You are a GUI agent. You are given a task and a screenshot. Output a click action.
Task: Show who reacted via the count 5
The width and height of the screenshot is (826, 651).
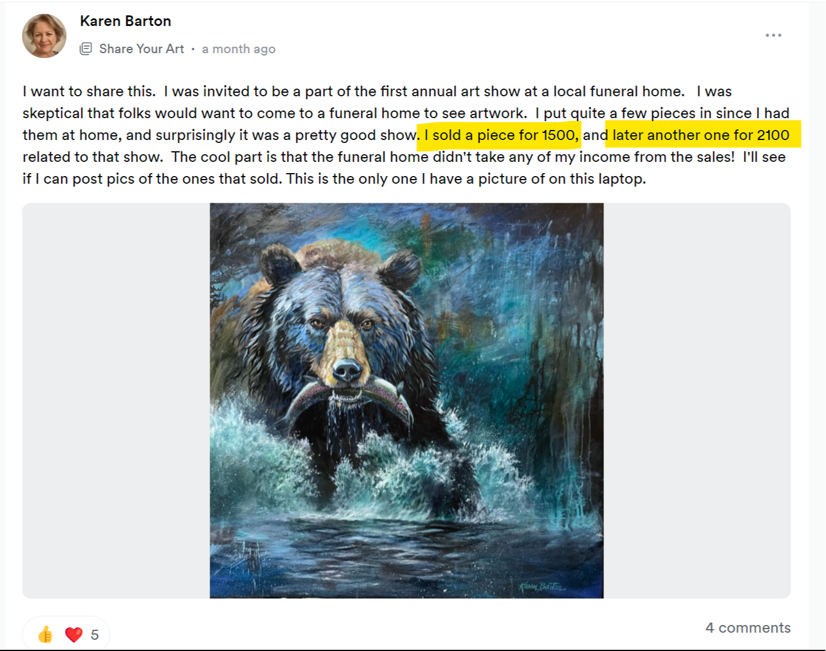[94, 634]
